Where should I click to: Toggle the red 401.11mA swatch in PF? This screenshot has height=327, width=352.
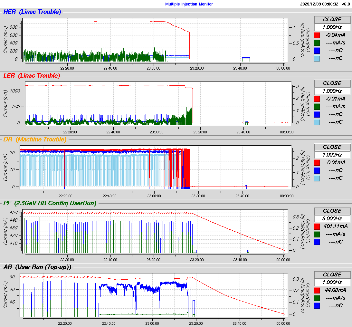coord(317,226)
